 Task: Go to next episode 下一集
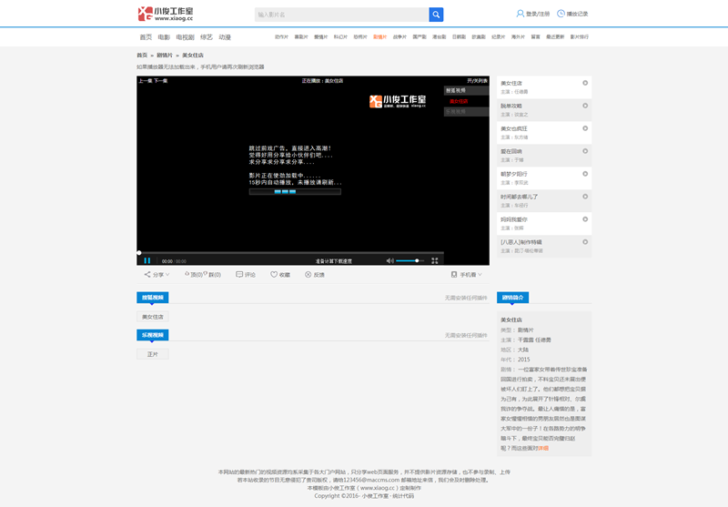point(161,81)
